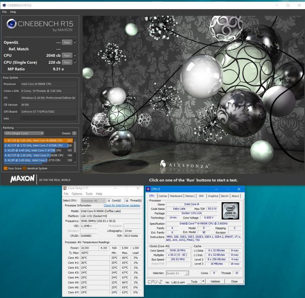The width and height of the screenshot is (305, 298).
Task: Run the OpenGL benchmark
Action: (x=67, y=42)
